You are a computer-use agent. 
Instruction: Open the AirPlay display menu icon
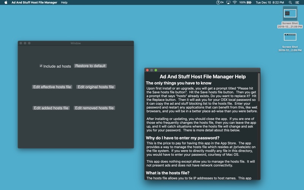pyautogui.click(x=228, y=3)
